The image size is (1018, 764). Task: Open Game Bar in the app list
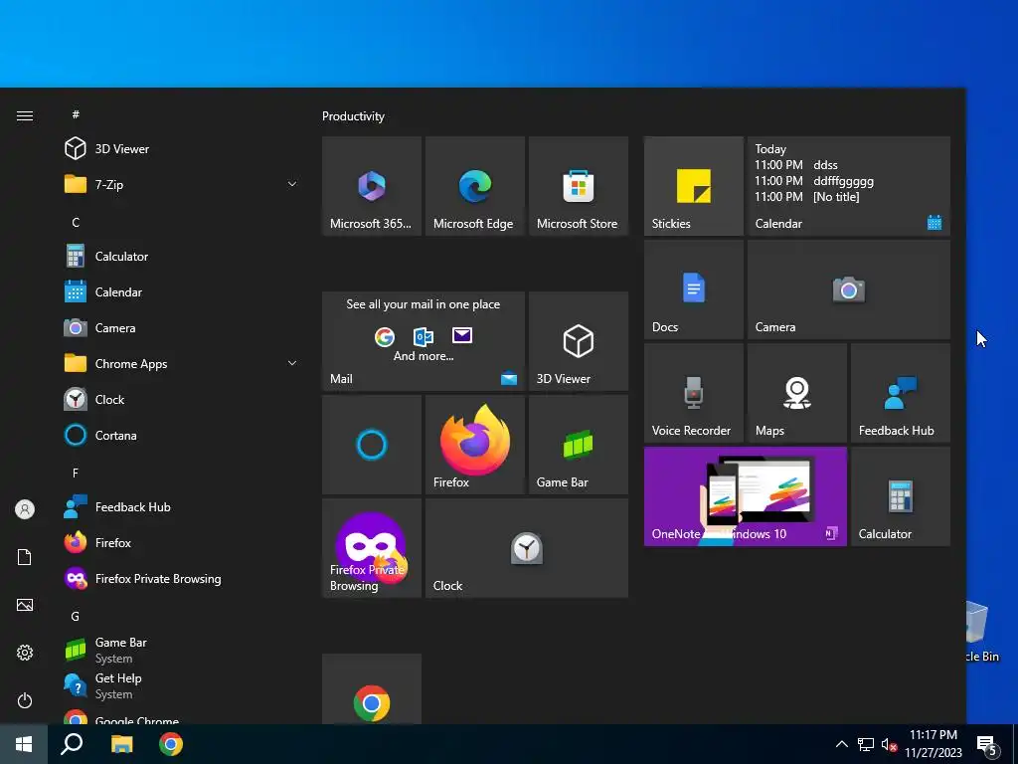(182, 650)
